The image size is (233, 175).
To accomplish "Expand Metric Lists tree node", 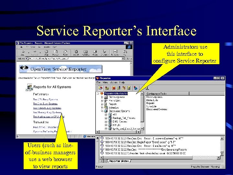I will point(102,100).
